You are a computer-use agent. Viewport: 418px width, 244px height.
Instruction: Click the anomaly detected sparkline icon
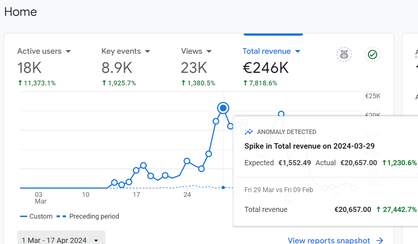pyautogui.click(x=249, y=132)
